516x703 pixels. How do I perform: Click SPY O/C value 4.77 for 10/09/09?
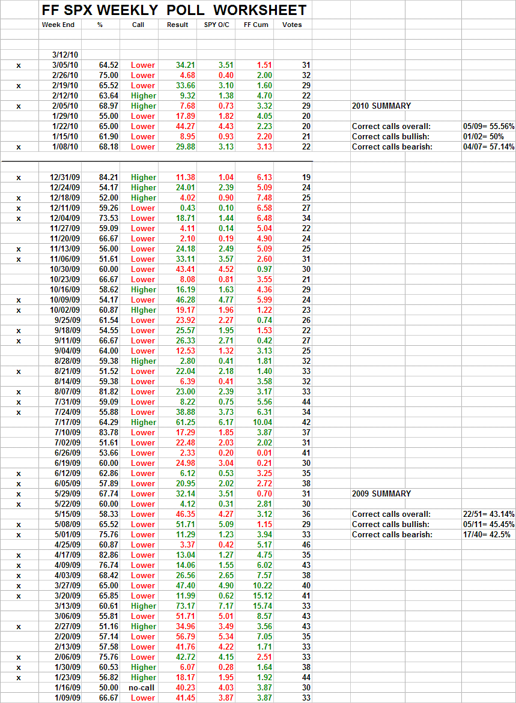click(x=226, y=300)
